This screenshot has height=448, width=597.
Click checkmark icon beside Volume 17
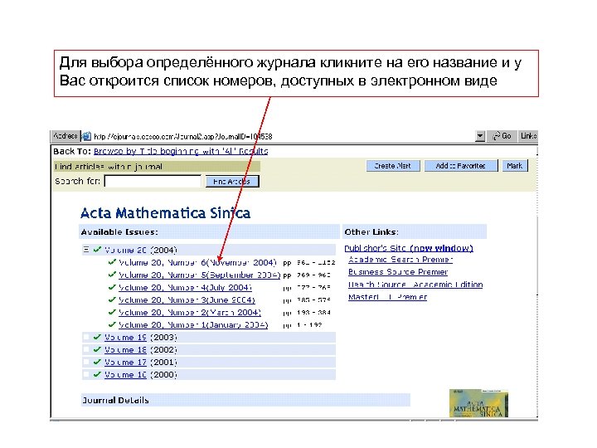tap(97, 362)
